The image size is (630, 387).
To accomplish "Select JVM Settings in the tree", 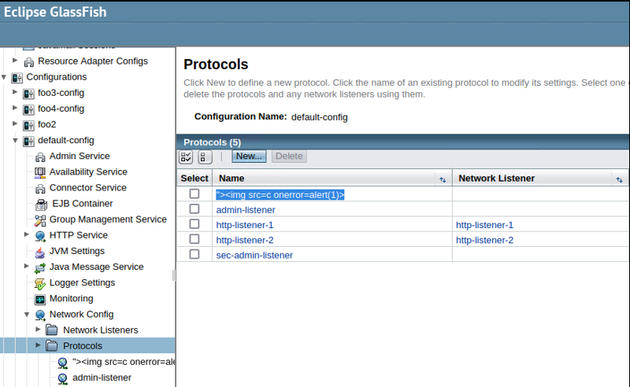I will [76, 251].
